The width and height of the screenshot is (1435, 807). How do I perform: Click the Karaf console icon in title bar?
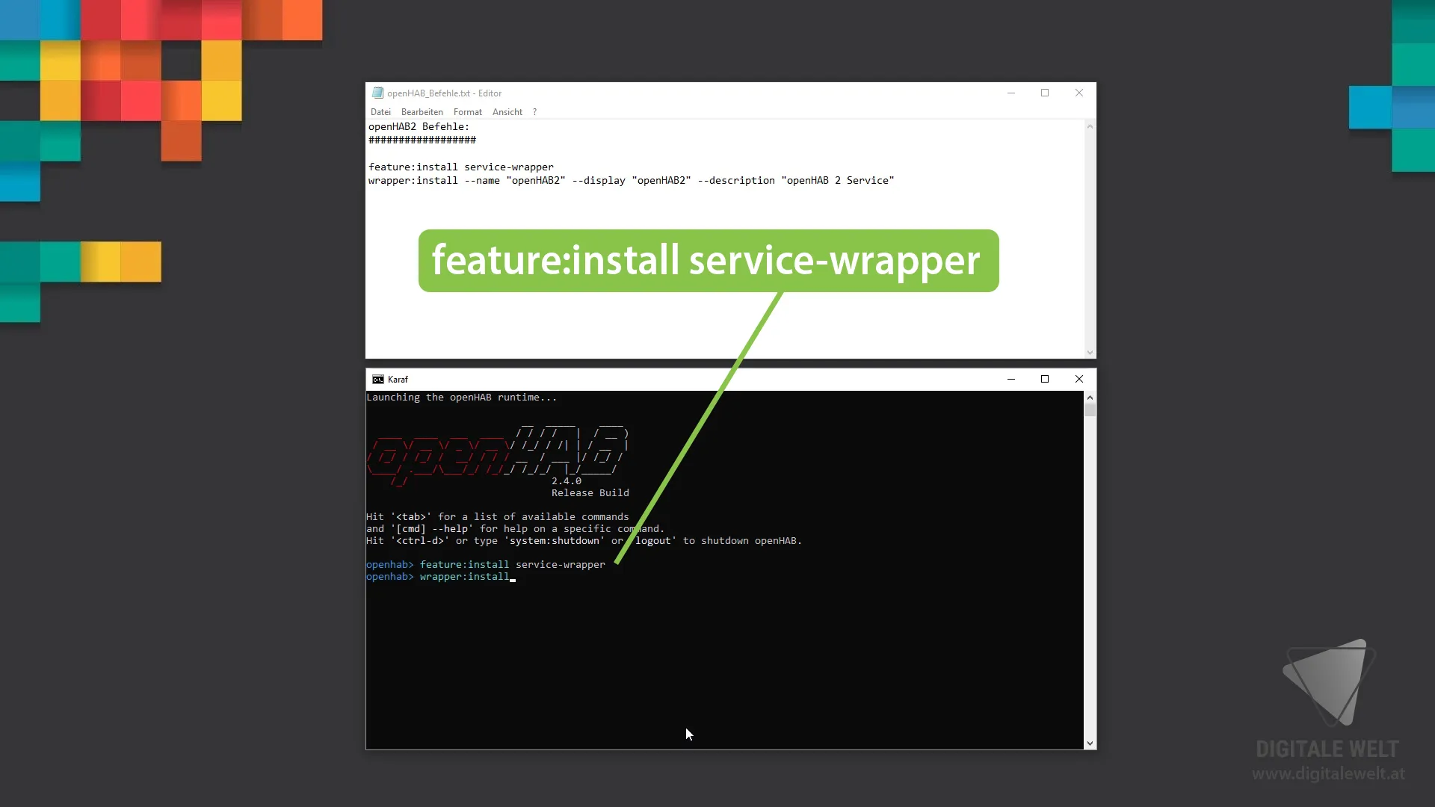point(378,380)
